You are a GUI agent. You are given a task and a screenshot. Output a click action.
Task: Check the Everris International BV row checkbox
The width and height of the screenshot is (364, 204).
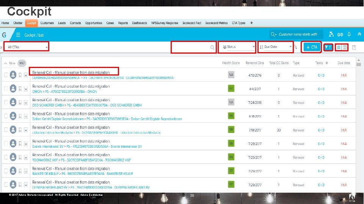(6, 144)
